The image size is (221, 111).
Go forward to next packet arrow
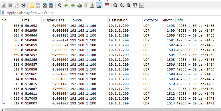73,5
